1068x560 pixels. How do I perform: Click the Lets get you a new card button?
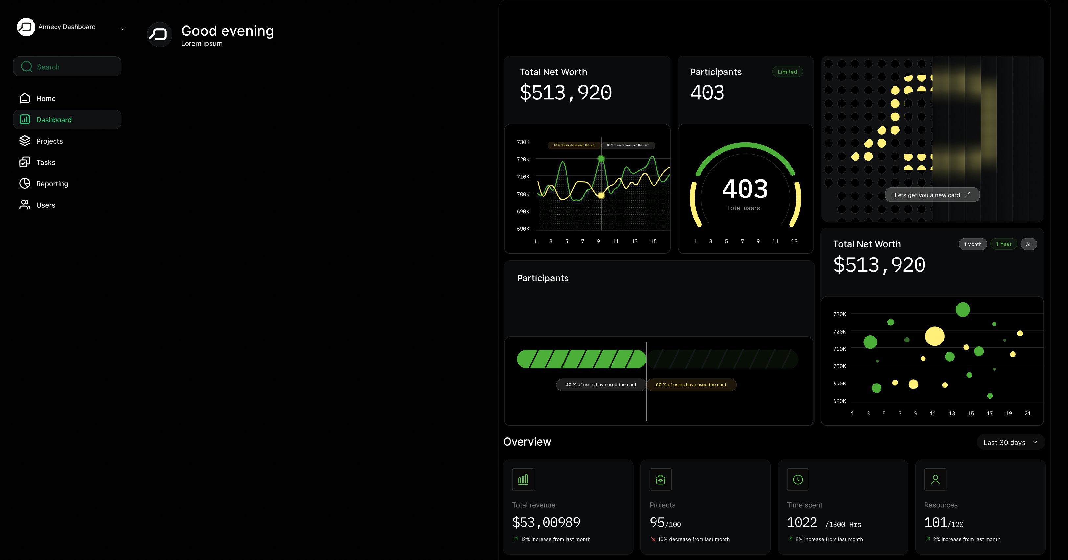(932, 195)
